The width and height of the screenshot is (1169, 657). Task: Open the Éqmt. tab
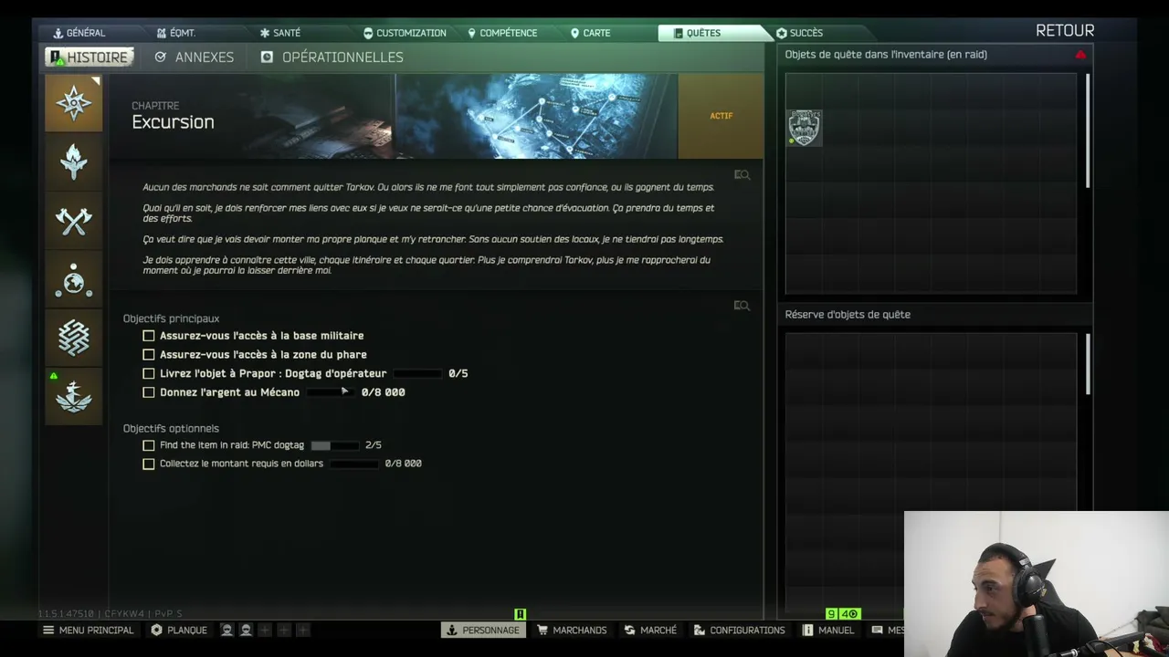176,33
